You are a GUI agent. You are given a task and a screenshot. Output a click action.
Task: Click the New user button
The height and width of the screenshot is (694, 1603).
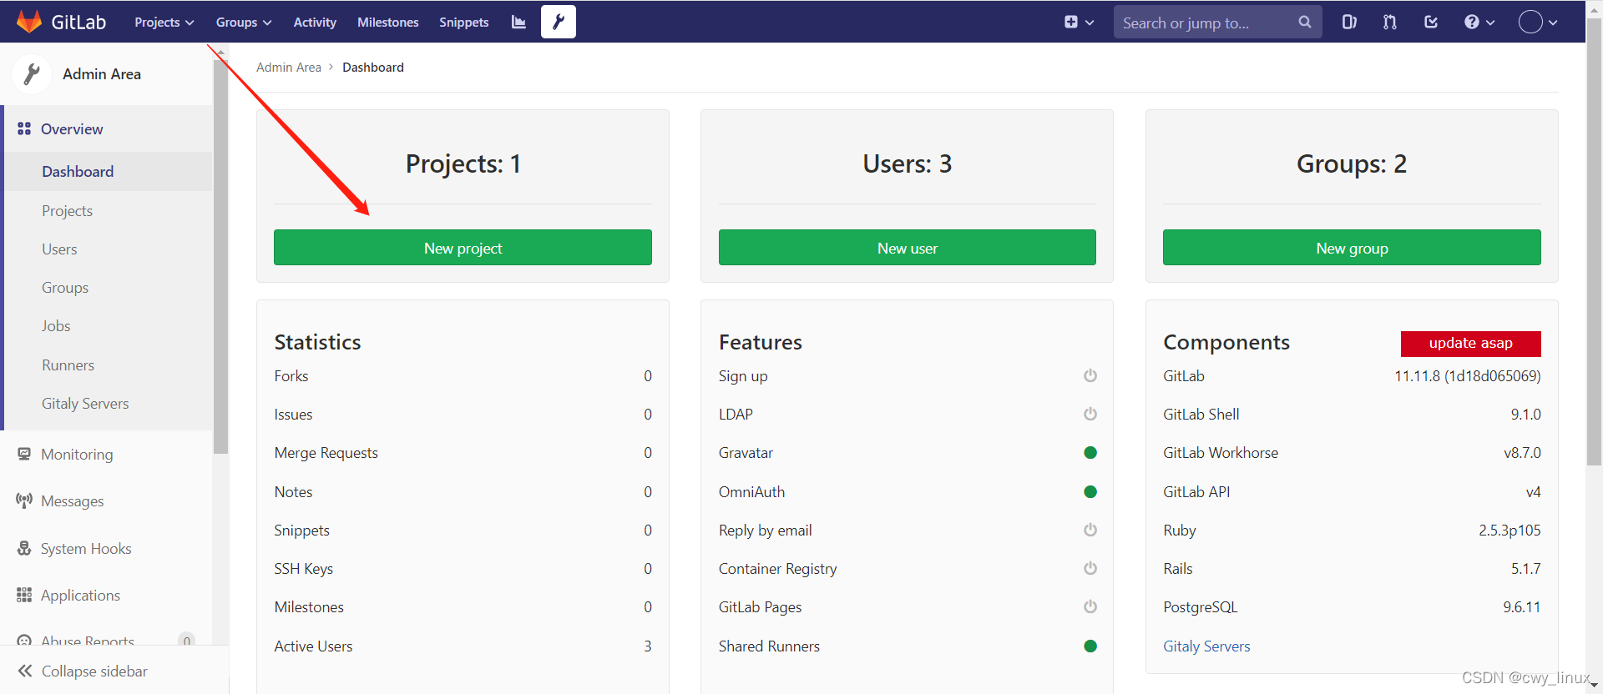click(x=908, y=248)
